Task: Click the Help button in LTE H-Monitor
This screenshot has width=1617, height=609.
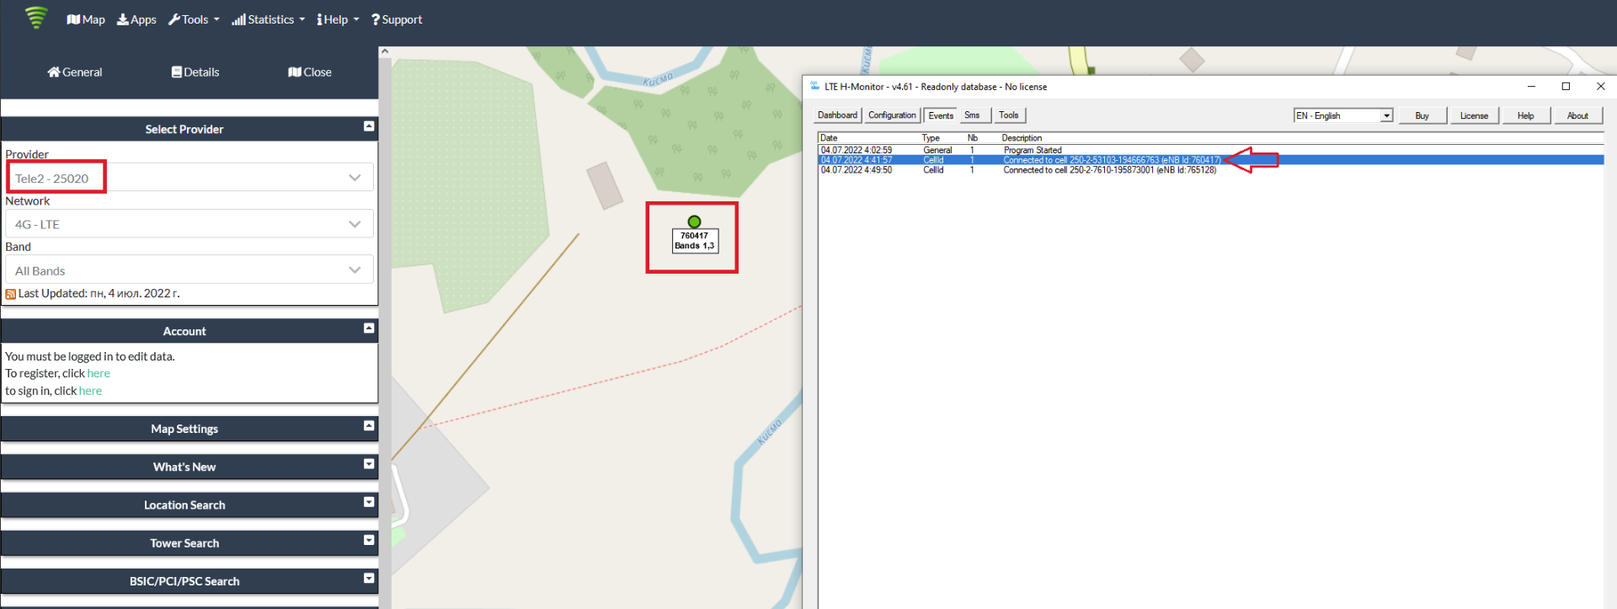Action: tap(1526, 115)
